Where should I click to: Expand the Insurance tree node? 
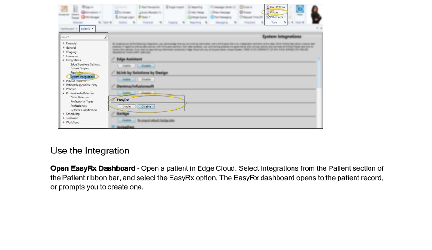(64, 56)
